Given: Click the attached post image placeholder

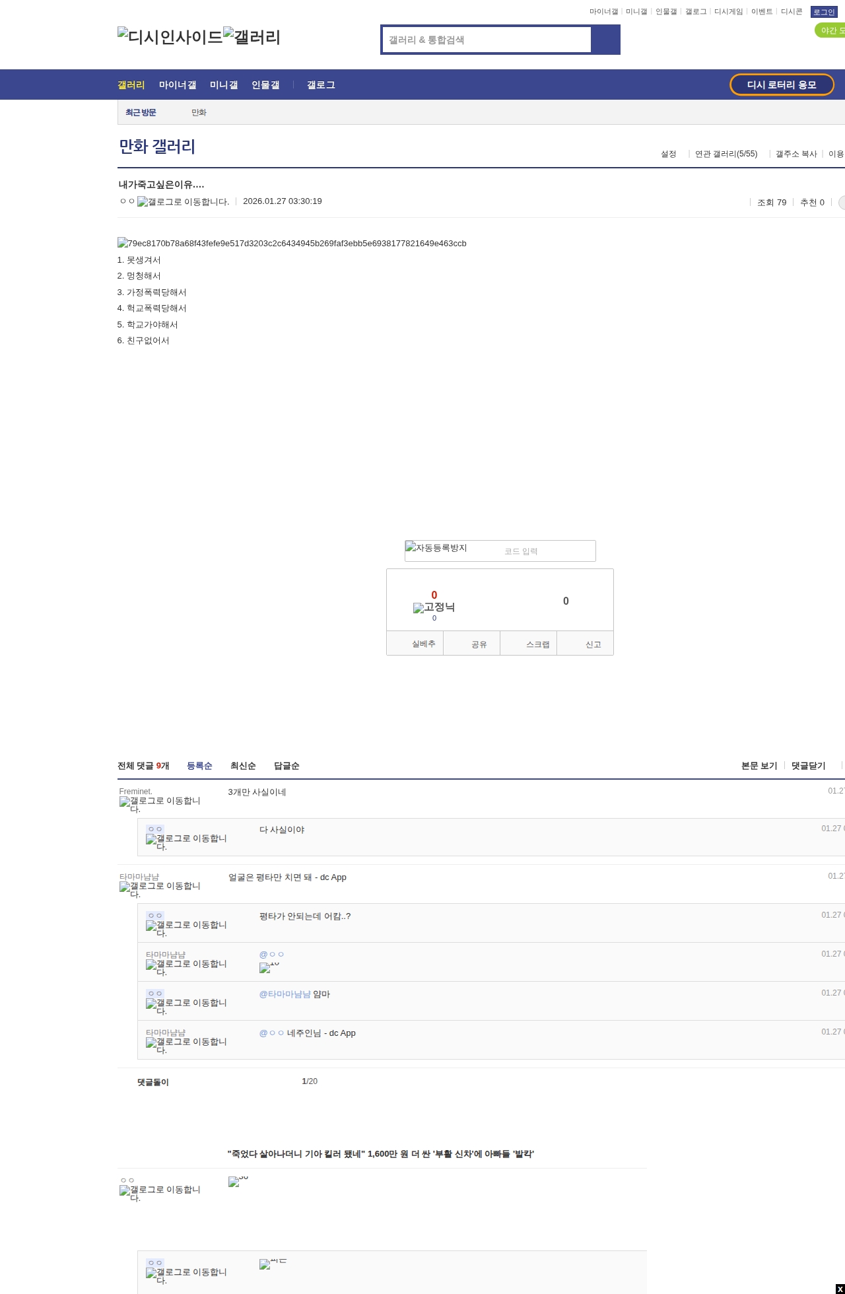Looking at the screenshot, I should coord(292,244).
